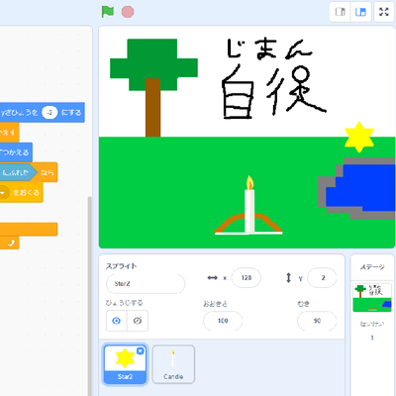Image resolution: width=396 pixels, height=396 pixels.
Task: Show the sprite with the eye icon
Action: 116,321
